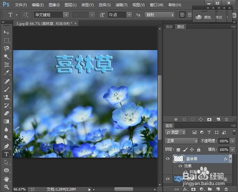Viewport: 238px width, 192px height.
Task: Open the font family dropdown 华文琥珀
Action: [x=66, y=15]
